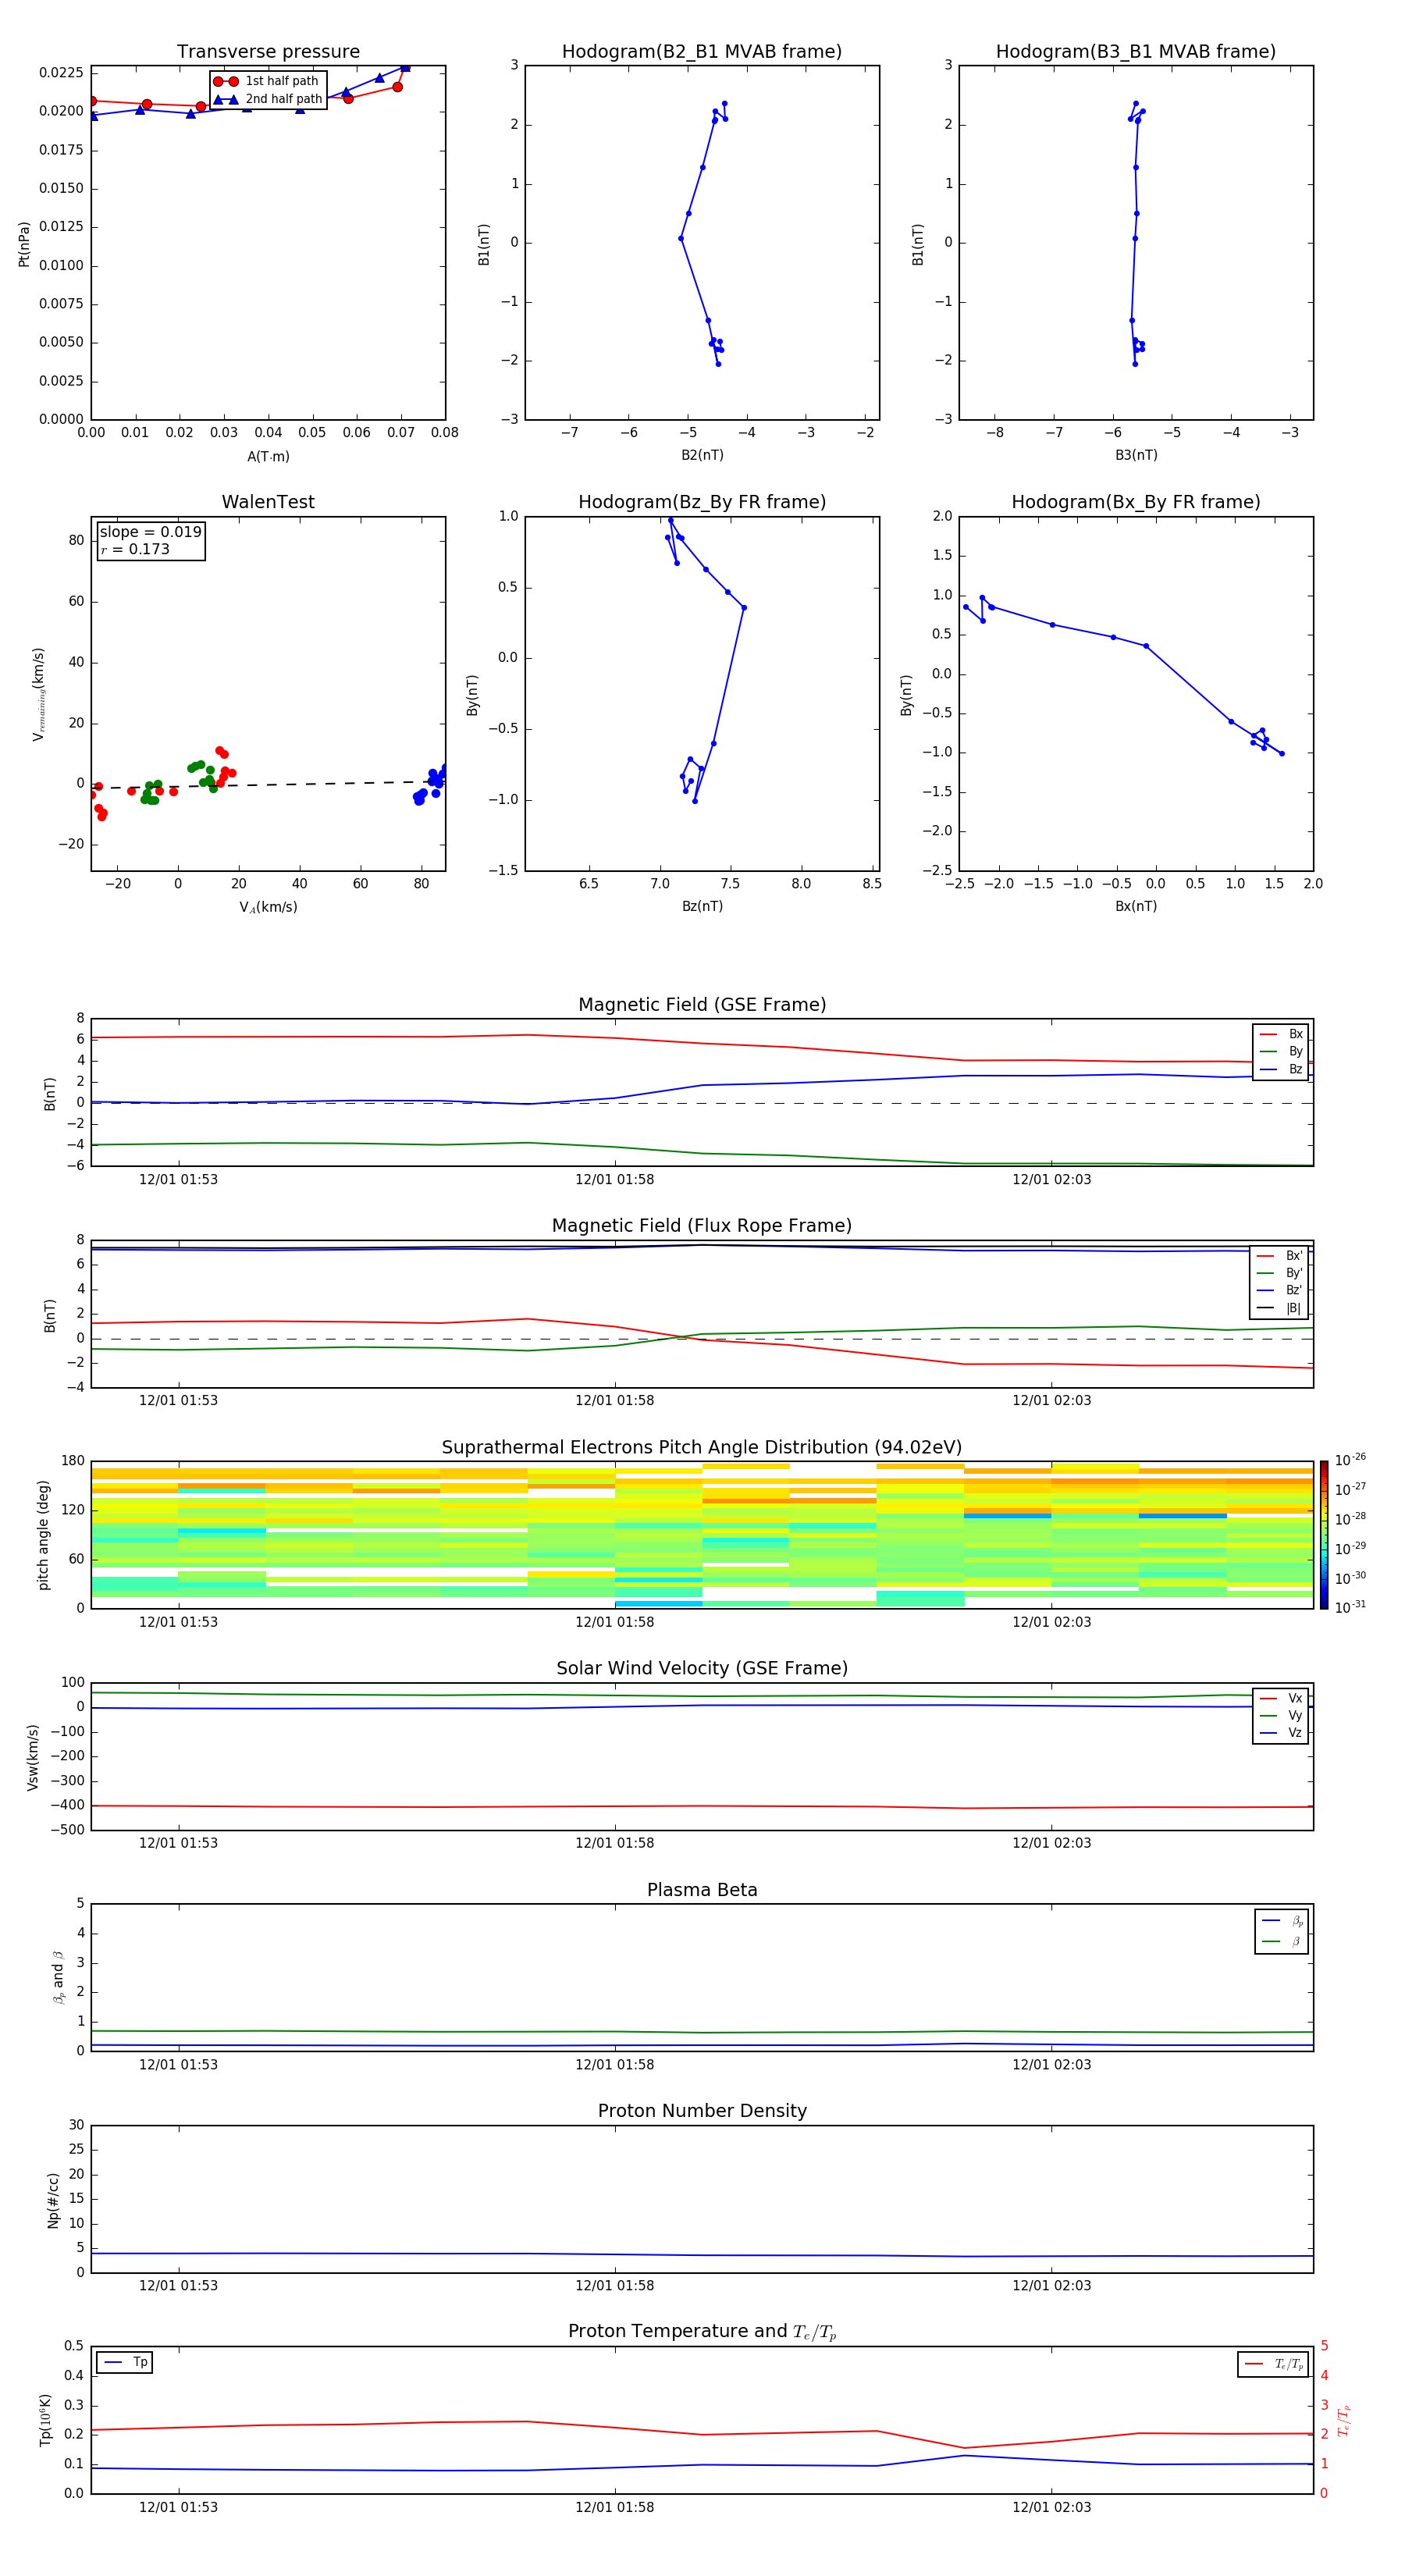This screenshot has height=2576, width=1405.
Task: Click 'Proton Temperature and Te/Tp' title
Action: click(x=702, y=2332)
